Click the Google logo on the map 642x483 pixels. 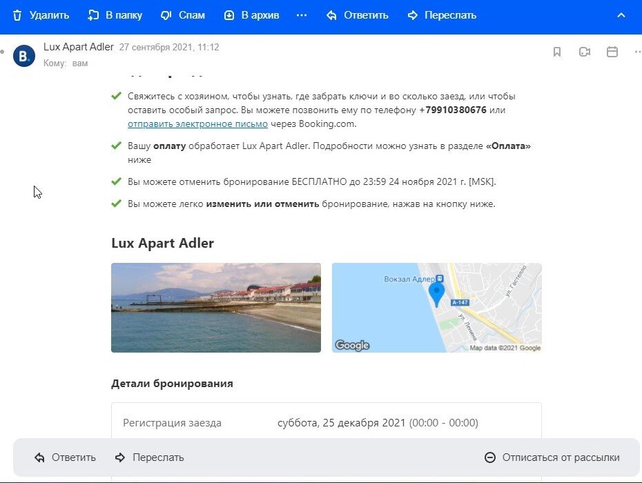pos(352,346)
